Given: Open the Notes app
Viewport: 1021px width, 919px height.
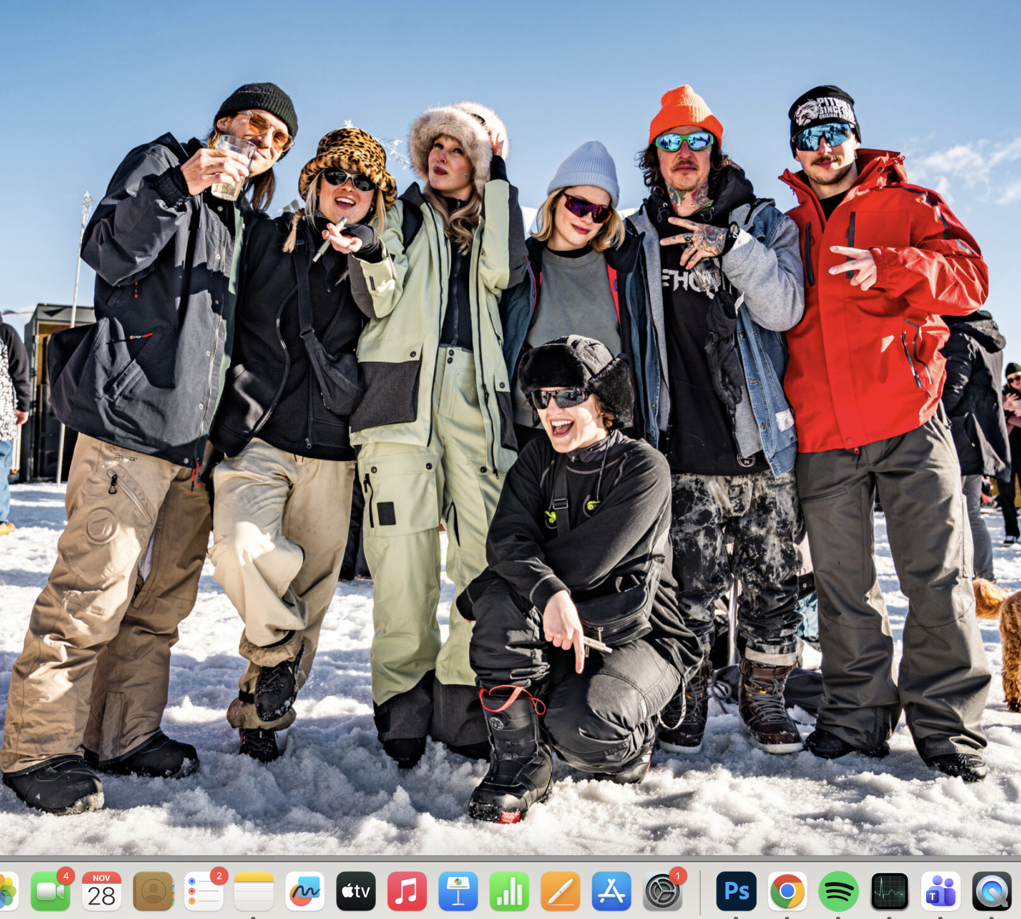Looking at the screenshot, I should point(254,891).
